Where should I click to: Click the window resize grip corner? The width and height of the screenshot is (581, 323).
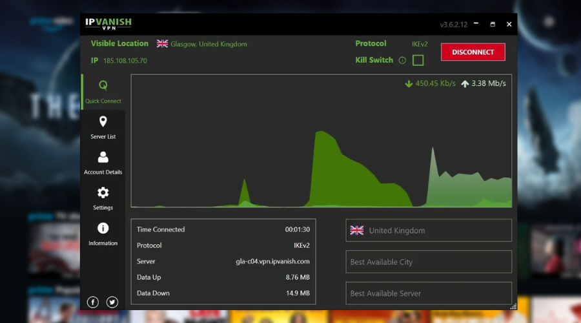click(513, 306)
